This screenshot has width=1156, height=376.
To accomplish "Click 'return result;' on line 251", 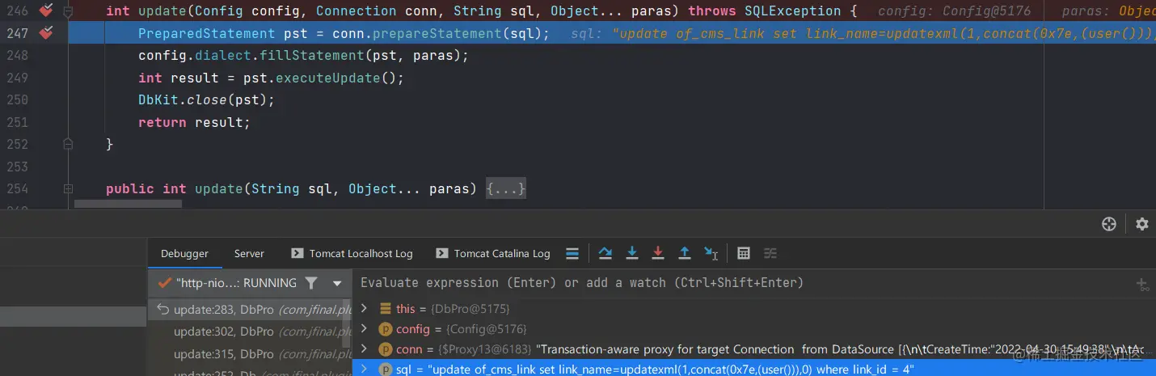I will pos(194,122).
